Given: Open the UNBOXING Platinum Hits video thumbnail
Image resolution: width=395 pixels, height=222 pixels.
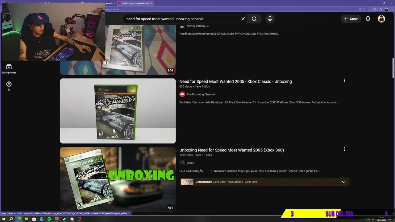Looking at the screenshot, I should coord(118,179).
